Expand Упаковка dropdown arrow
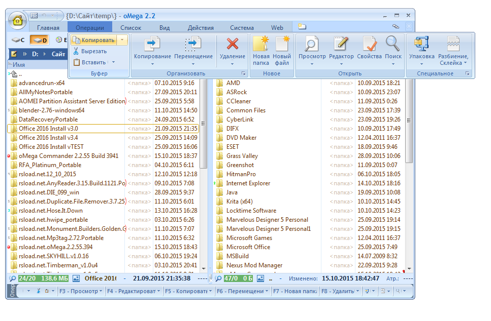The width and height of the screenshot is (491, 321). (x=421, y=64)
